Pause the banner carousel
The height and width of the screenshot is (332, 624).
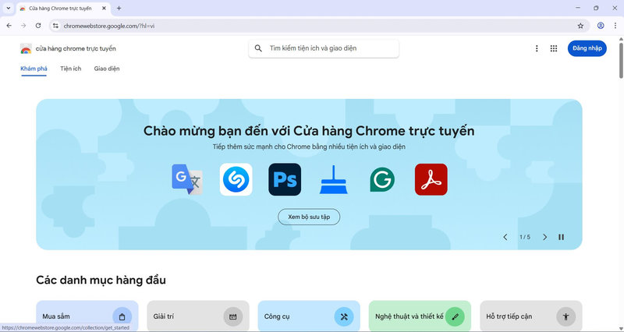[561, 237]
